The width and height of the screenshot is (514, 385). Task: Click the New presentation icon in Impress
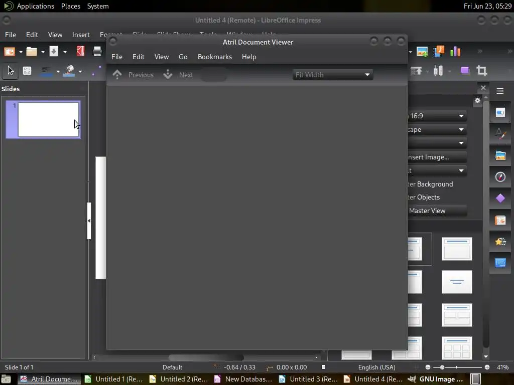pyautogui.click(x=10, y=52)
